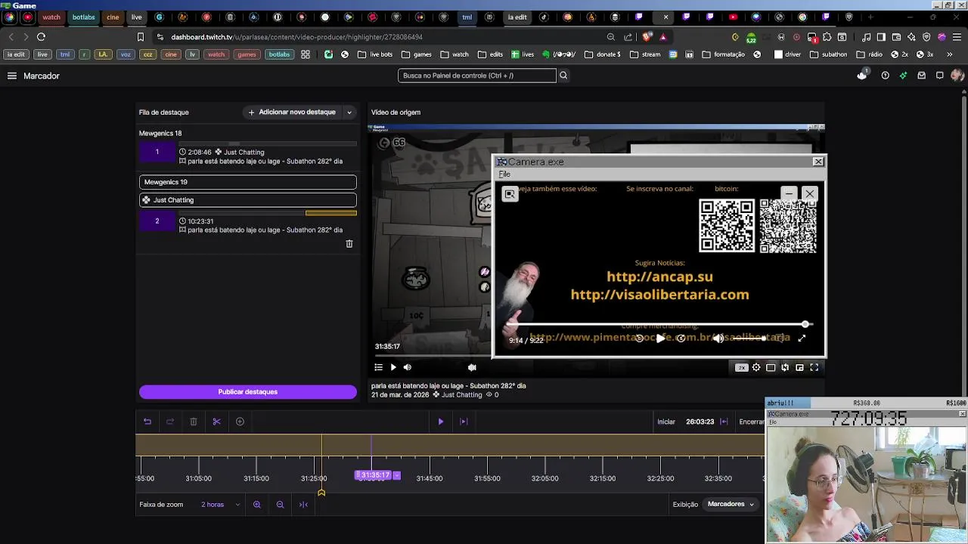Open the inbox mail icon in header

921,76
